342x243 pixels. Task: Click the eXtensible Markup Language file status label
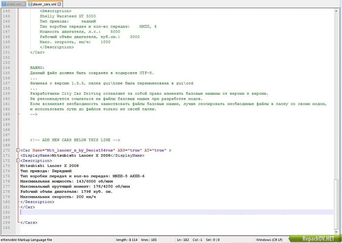click(27, 239)
